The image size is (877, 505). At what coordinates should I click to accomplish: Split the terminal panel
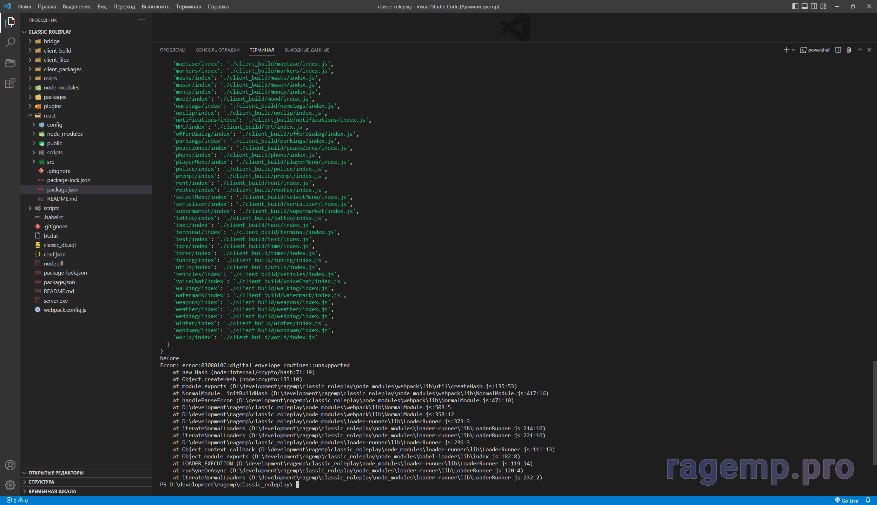[x=838, y=50]
